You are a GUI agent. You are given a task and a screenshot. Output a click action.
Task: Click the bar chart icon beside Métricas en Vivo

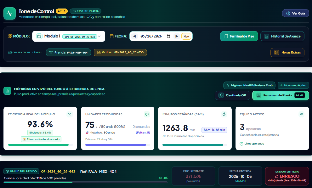pos(7,91)
